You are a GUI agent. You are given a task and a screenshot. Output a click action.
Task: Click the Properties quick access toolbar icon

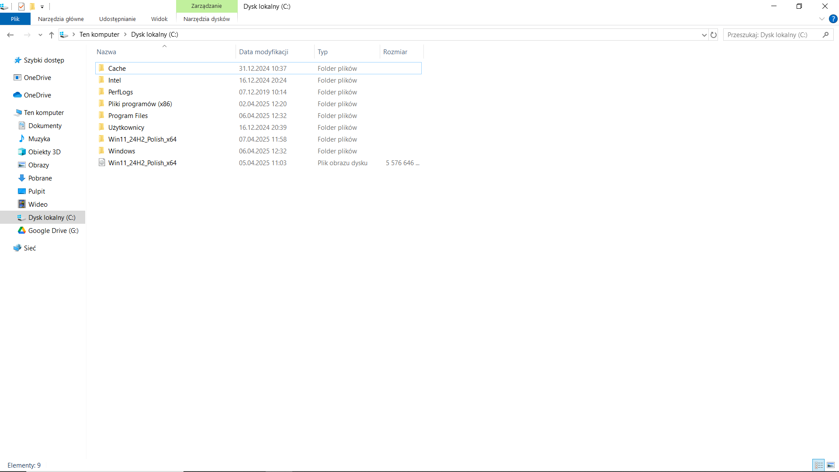click(x=21, y=7)
